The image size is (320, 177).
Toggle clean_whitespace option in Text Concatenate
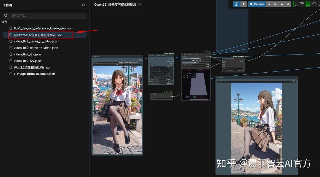tap(233, 70)
